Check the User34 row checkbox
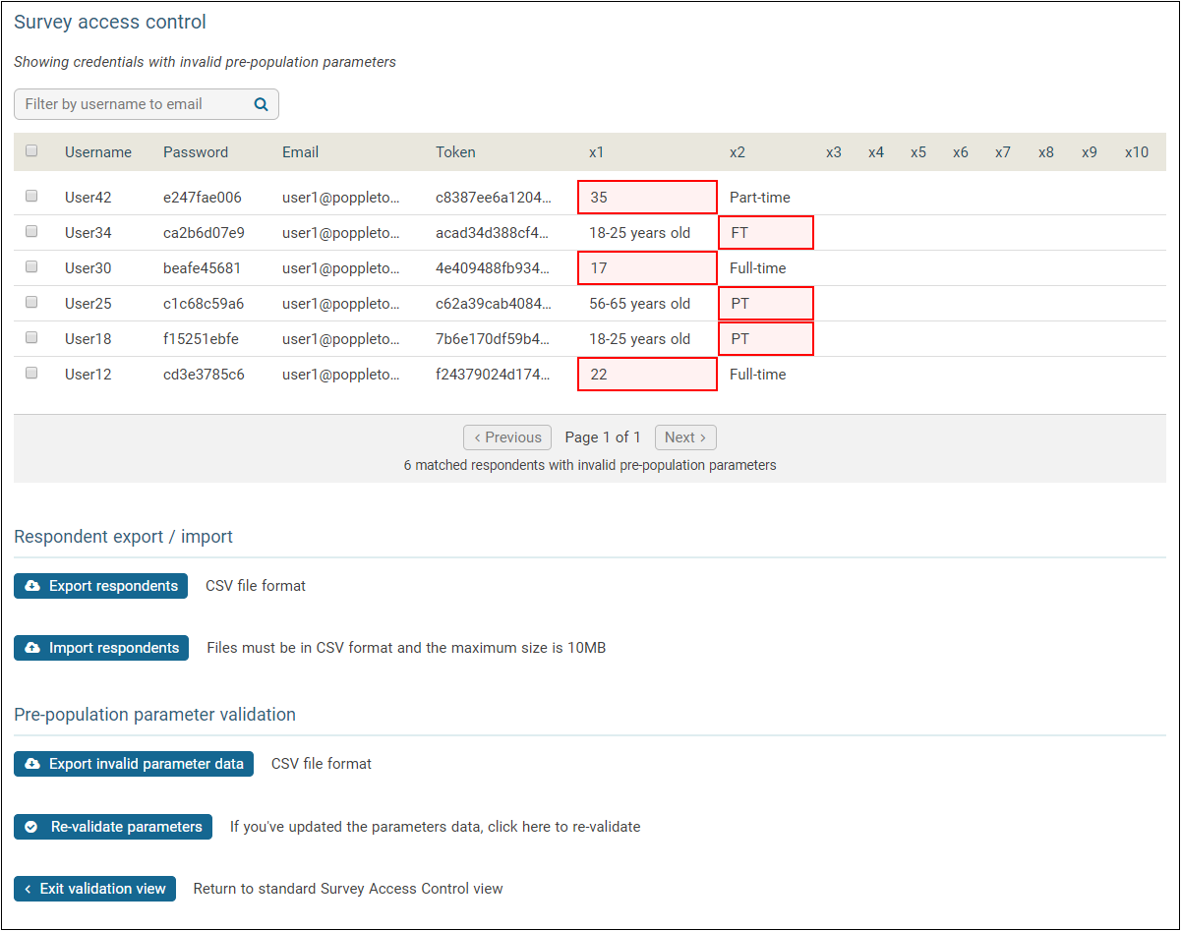 [x=31, y=232]
